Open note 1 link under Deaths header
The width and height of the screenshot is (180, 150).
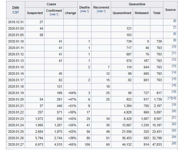[x=84, y=11]
